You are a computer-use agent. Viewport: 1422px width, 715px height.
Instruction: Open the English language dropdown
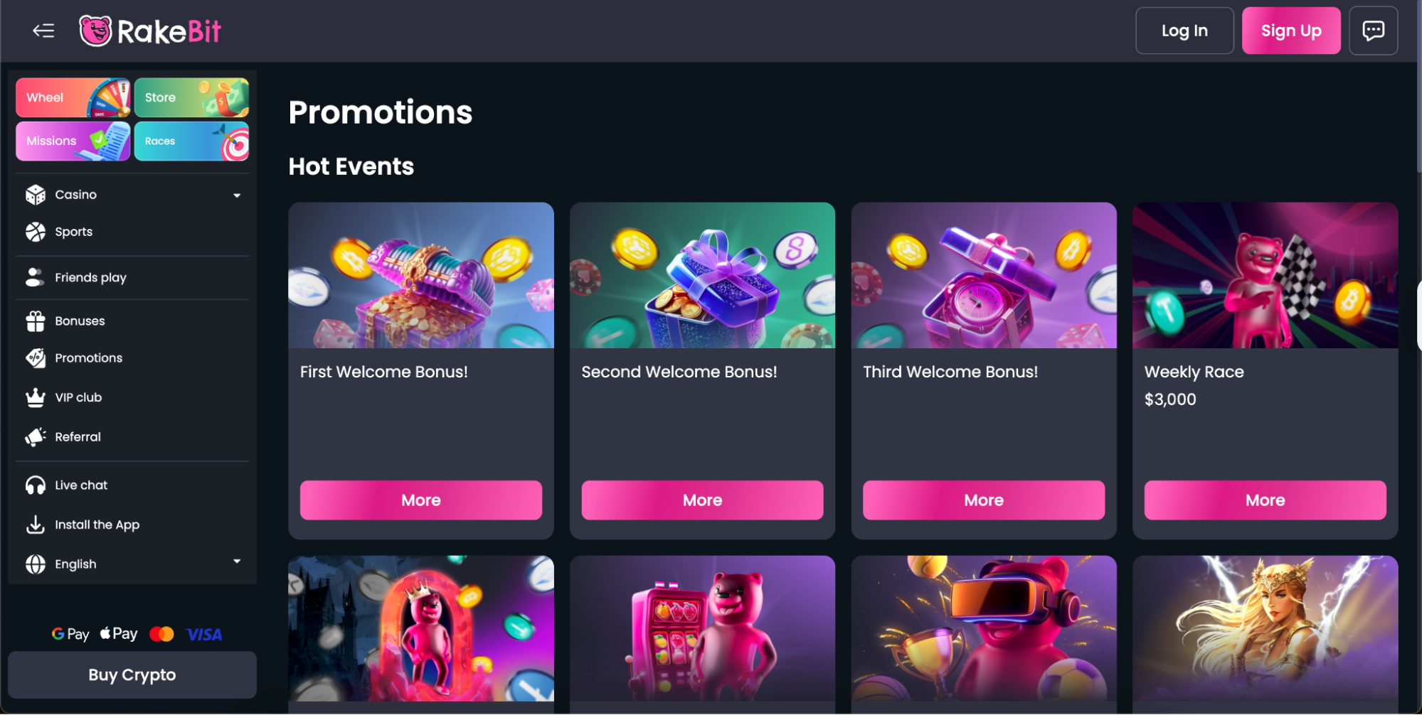click(132, 564)
